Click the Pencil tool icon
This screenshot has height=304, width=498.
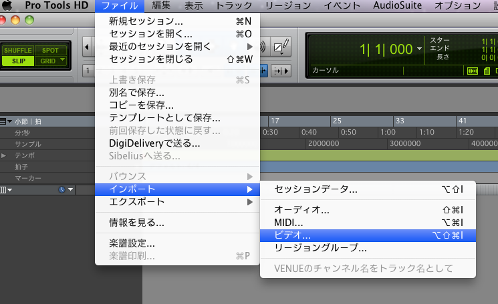point(281,47)
